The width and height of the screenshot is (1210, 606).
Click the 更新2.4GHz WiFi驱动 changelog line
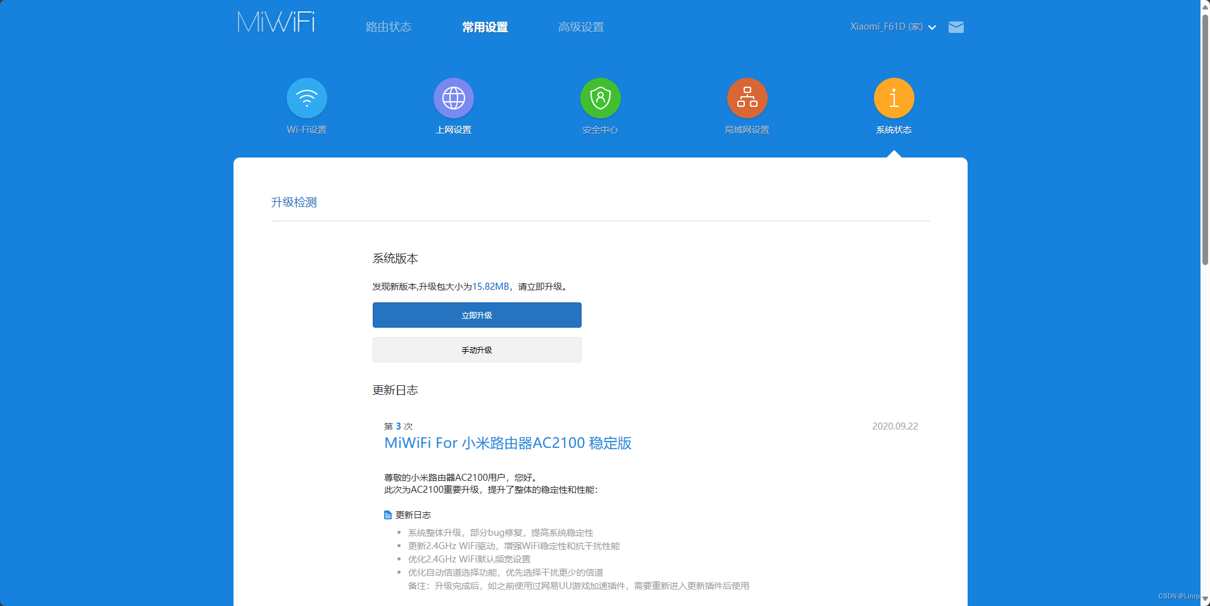[514, 546]
